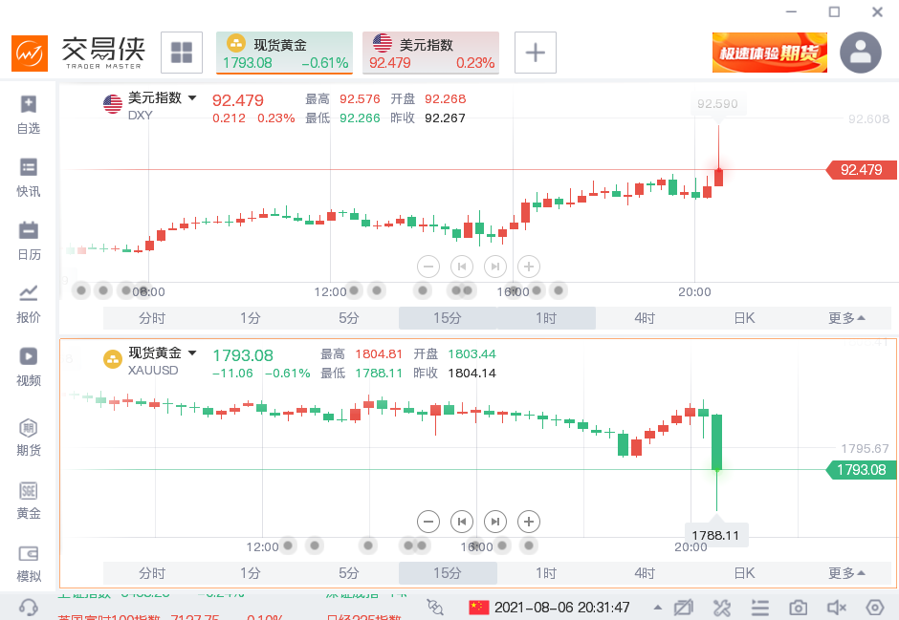Select 分时 timeframe in XAUUSD chart

(x=152, y=573)
